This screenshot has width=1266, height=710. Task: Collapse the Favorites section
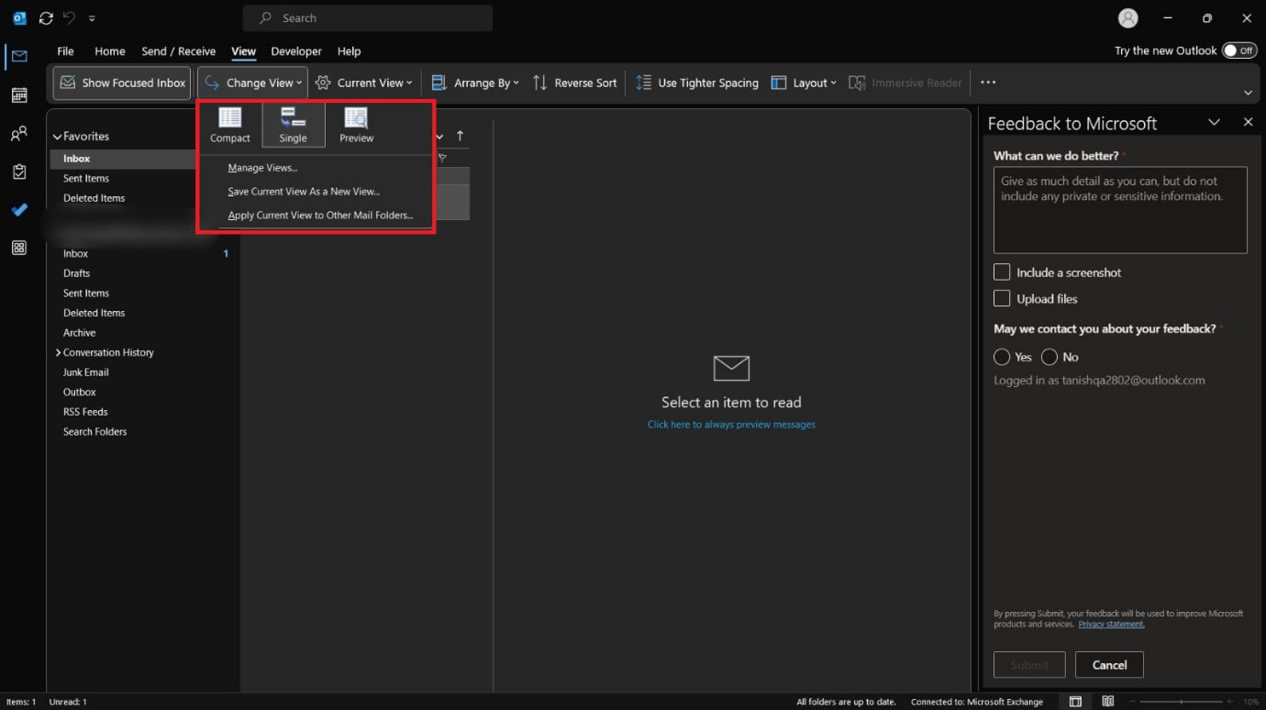pos(57,137)
